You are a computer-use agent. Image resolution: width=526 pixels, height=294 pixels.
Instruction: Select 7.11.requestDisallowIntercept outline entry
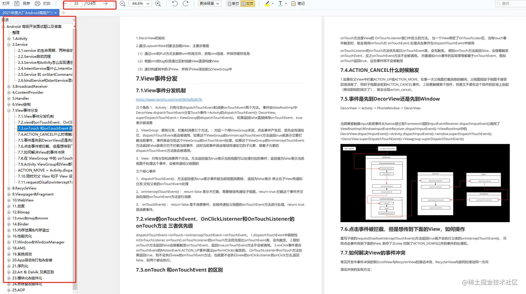45,182
